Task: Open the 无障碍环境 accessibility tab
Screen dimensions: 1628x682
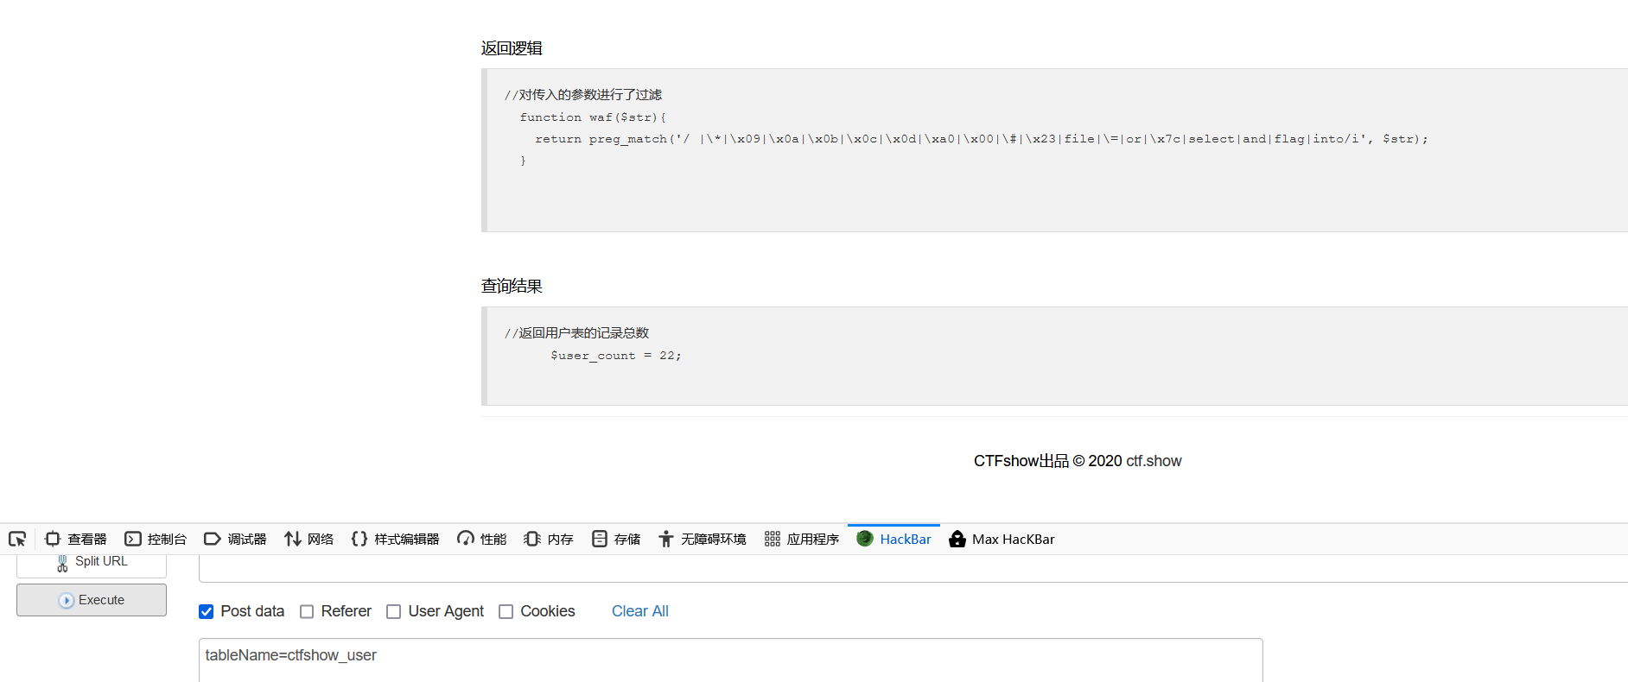Action: click(703, 539)
